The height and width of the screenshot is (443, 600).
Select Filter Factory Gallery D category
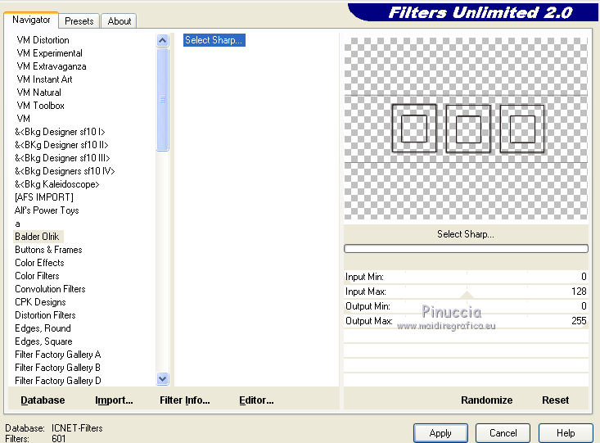(x=58, y=381)
